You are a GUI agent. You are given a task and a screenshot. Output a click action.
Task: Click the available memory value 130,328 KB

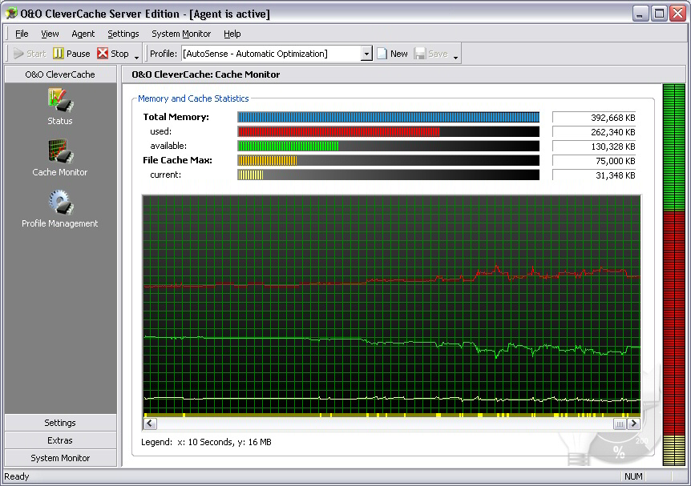click(594, 147)
